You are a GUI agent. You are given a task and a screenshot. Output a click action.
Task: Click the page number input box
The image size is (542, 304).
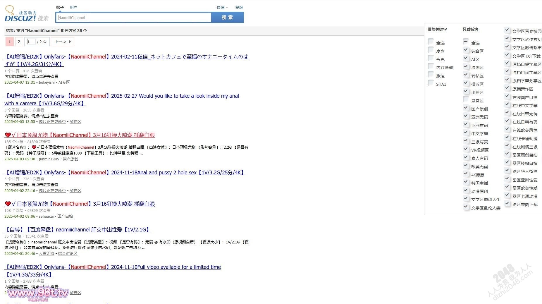31,42
